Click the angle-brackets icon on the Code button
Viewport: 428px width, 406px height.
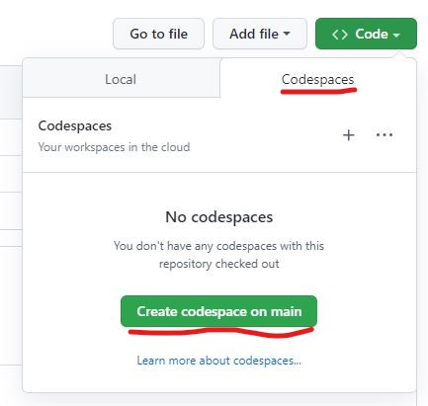(340, 35)
